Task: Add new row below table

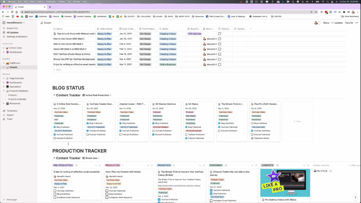Action: (57, 70)
